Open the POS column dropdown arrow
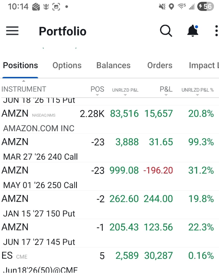 pyautogui.click(x=97, y=95)
